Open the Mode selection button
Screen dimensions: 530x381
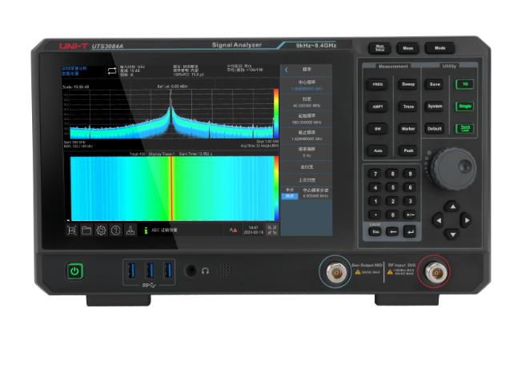[440, 48]
